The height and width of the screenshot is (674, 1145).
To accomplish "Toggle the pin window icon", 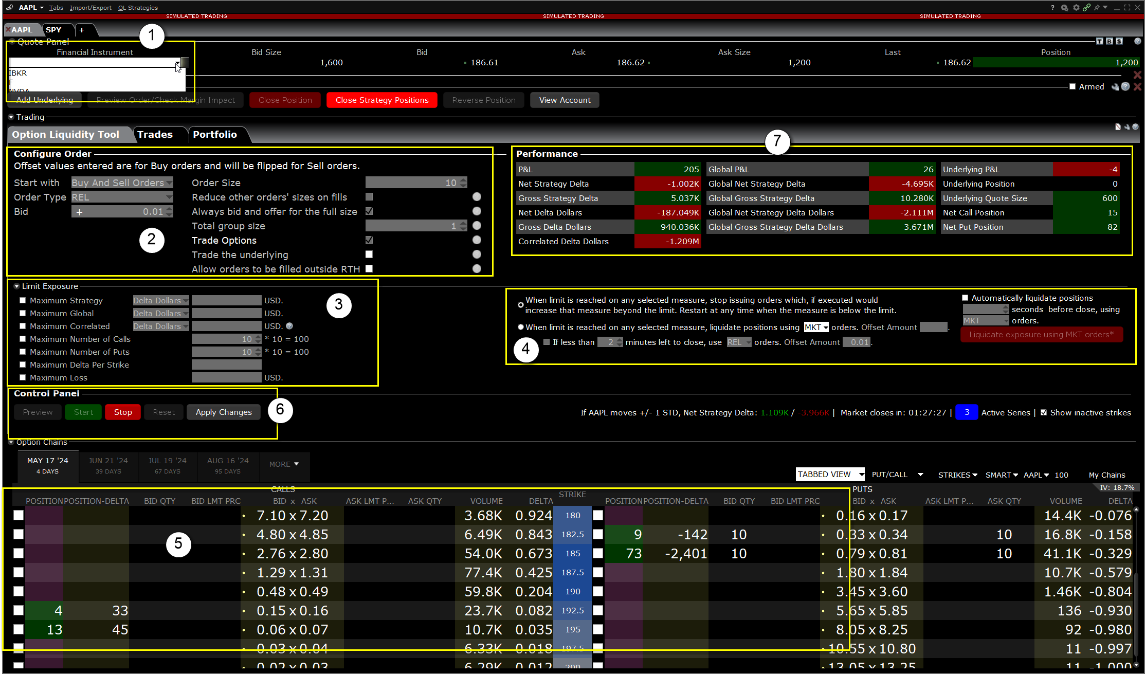I will coord(1096,8).
